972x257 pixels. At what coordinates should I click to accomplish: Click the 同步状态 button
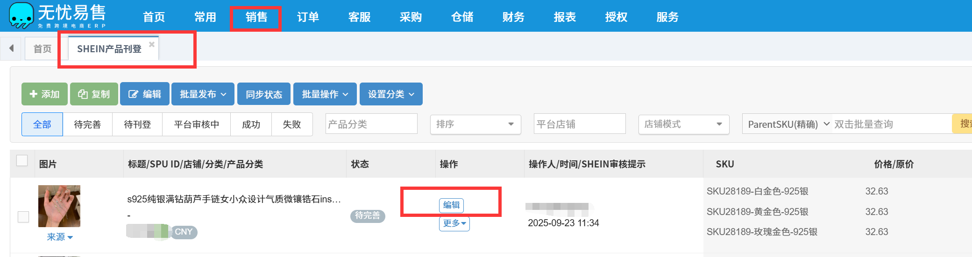click(x=264, y=94)
